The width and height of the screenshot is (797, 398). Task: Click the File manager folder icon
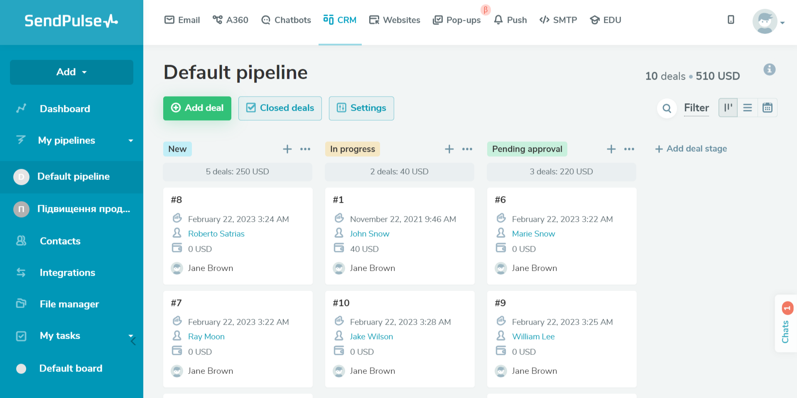pyautogui.click(x=21, y=303)
